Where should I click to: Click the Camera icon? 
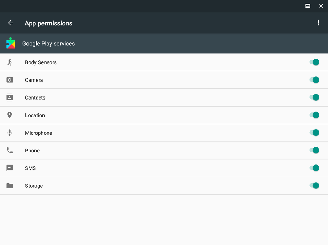click(10, 80)
